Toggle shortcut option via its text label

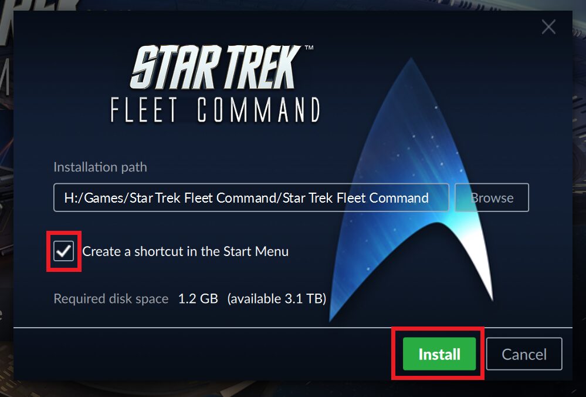tap(185, 251)
